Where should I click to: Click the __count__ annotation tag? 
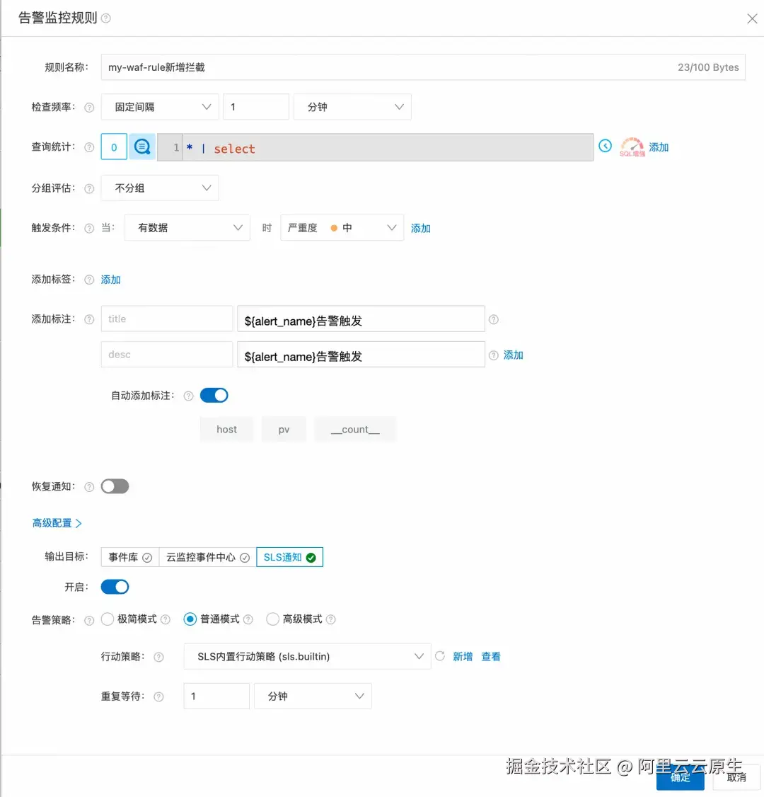(355, 429)
